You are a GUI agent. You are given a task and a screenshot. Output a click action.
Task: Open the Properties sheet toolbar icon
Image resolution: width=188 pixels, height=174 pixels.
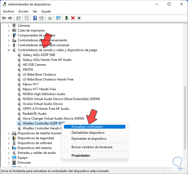27,18
